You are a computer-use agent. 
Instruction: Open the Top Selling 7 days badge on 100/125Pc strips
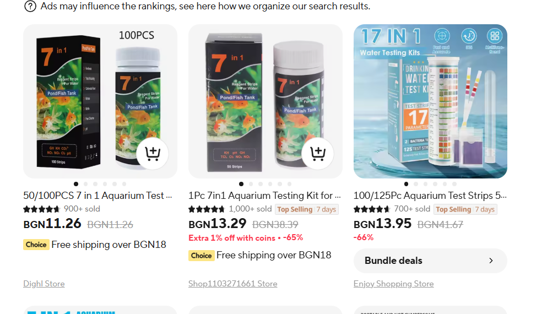point(465,209)
